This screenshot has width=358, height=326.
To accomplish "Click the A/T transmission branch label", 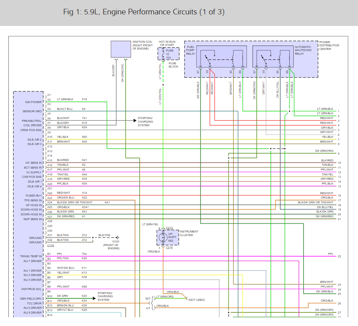I will tap(147, 308).
